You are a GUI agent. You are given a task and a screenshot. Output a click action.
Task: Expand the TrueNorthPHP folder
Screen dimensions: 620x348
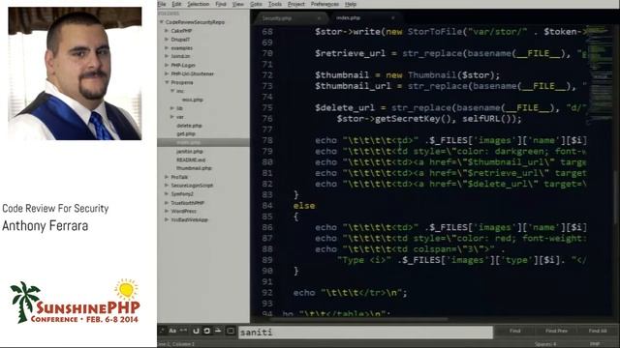pos(167,202)
